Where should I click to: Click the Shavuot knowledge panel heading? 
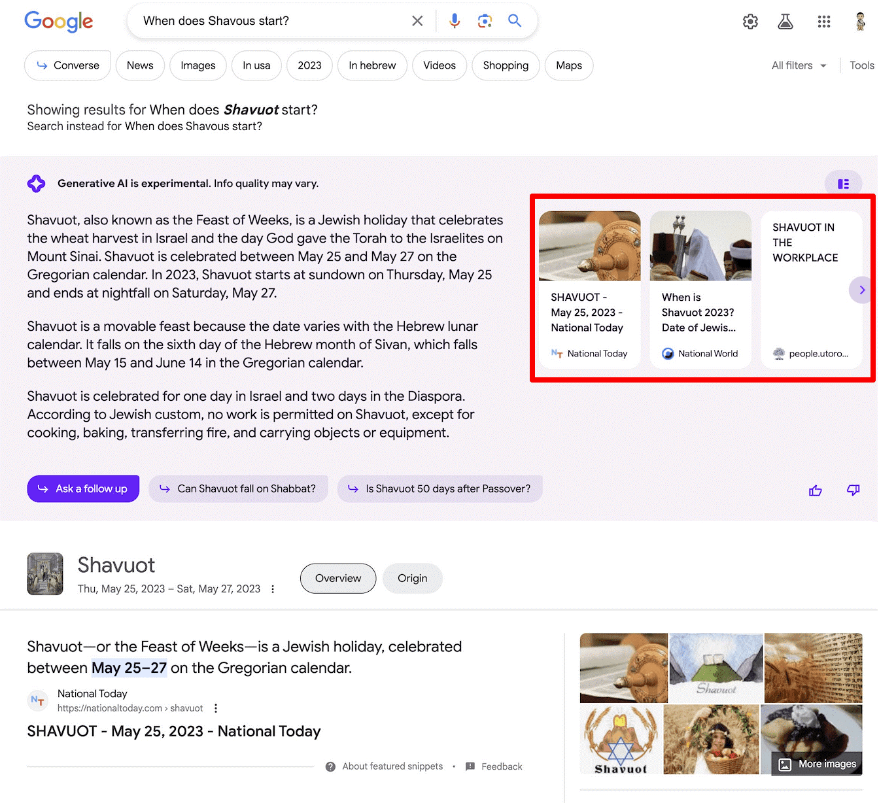click(116, 565)
